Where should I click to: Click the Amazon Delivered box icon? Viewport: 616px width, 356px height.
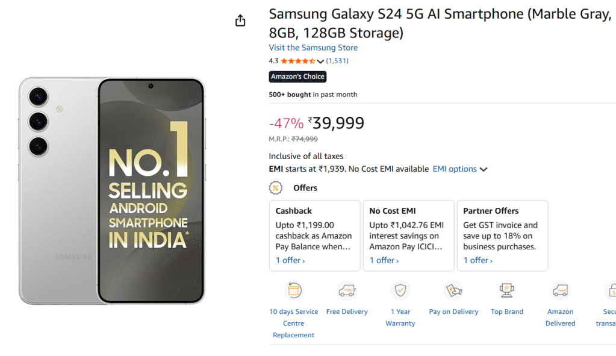tap(561, 290)
